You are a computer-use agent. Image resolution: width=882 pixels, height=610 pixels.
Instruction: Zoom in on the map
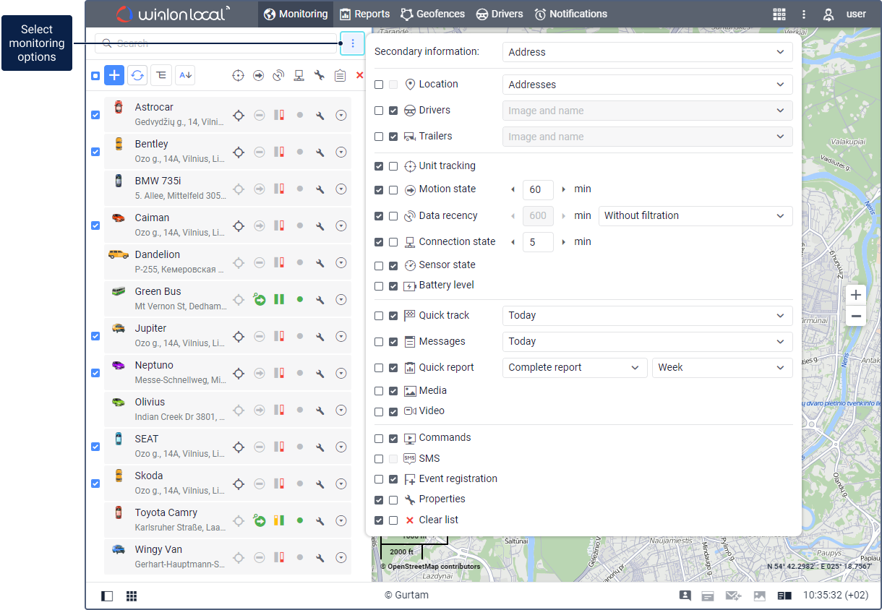click(856, 295)
